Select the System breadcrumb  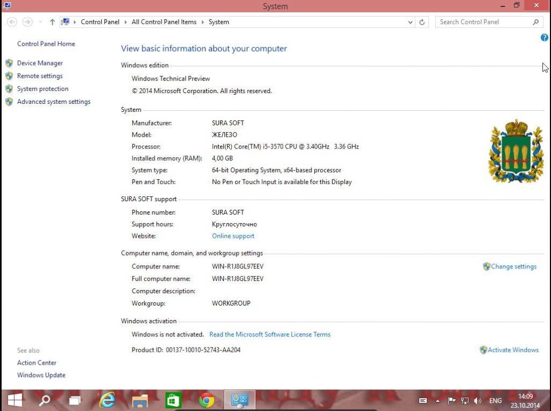pos(218,22)
